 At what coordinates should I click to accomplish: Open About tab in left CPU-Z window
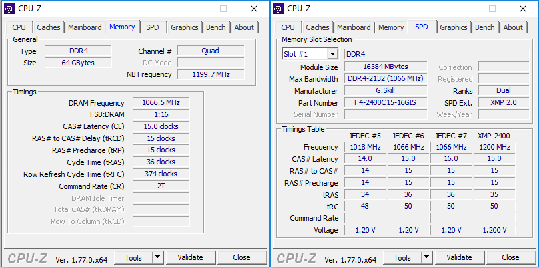pyautogui.click(x=244, y=27)
